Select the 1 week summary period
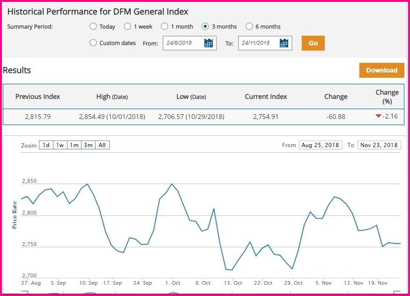 click(x=127, y=27)
